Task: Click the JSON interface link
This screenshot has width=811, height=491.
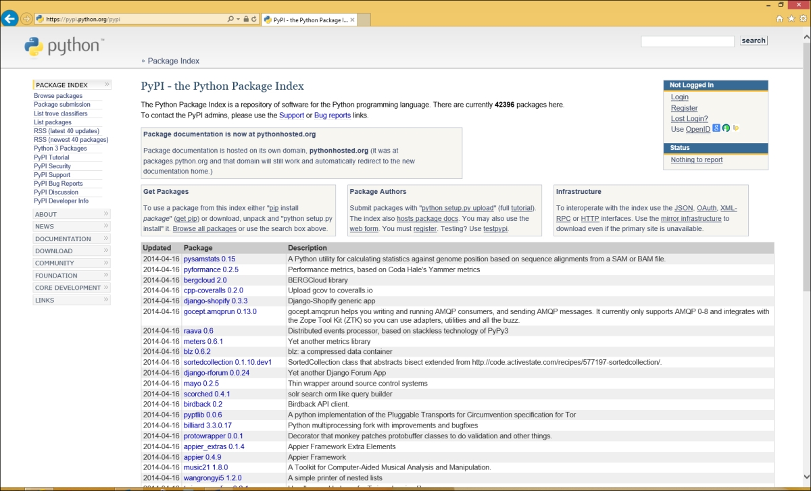Action: point(683,209)
